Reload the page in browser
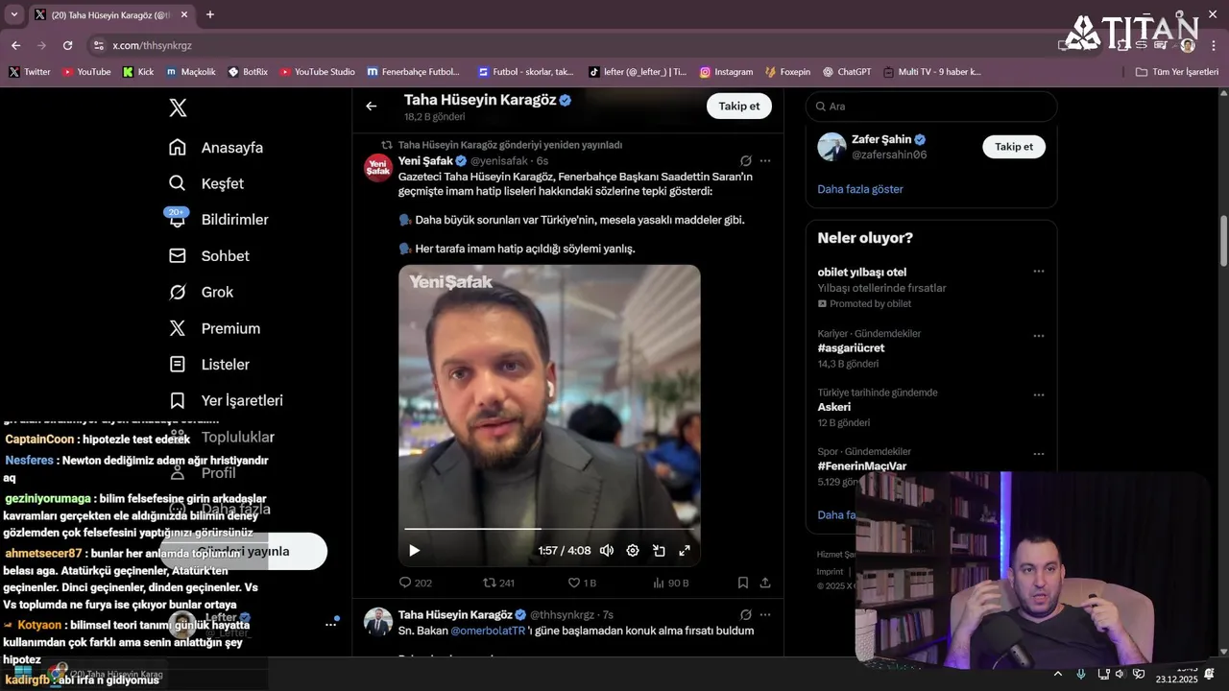The image size is (1229, 691). pyautogui.click(x=67, y=45)
